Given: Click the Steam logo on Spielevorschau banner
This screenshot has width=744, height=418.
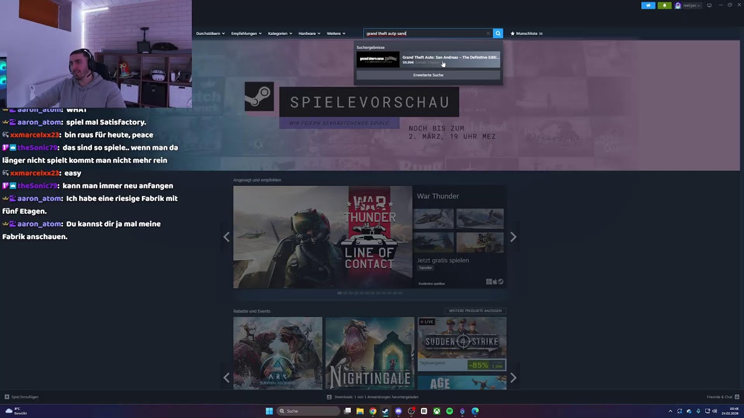Looking at the screenshot, I should click(x=259, y=96).
